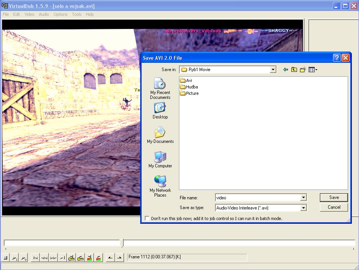Image resolution: width=359 pixels, height=270 pixels.
Task: Open My Documents in the places bar
Action: pyautogui.click(x=160, y=135)
